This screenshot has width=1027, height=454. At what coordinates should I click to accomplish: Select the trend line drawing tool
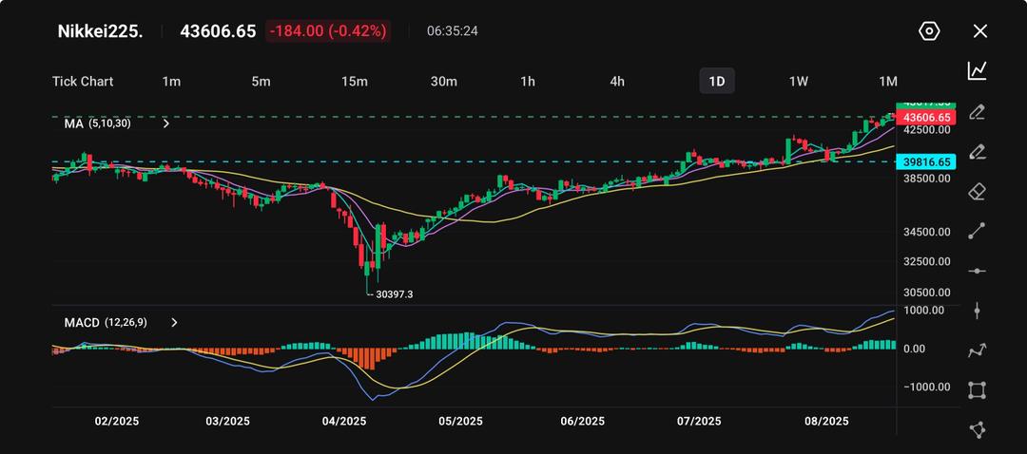tap(977, 231)
